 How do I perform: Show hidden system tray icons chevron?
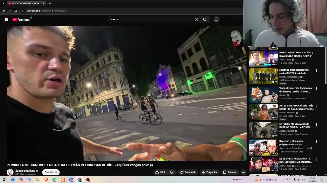[283, 180]
